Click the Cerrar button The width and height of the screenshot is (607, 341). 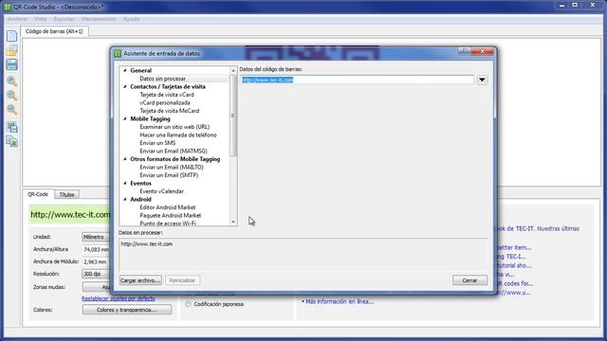[x=469, y=280]
